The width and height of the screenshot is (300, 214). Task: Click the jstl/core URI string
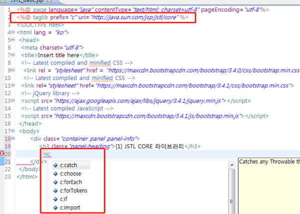[x=135, y=17]
